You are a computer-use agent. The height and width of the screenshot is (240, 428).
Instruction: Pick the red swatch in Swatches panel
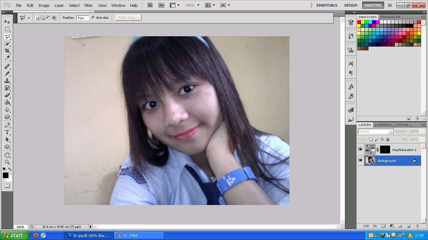pos(359,22)
